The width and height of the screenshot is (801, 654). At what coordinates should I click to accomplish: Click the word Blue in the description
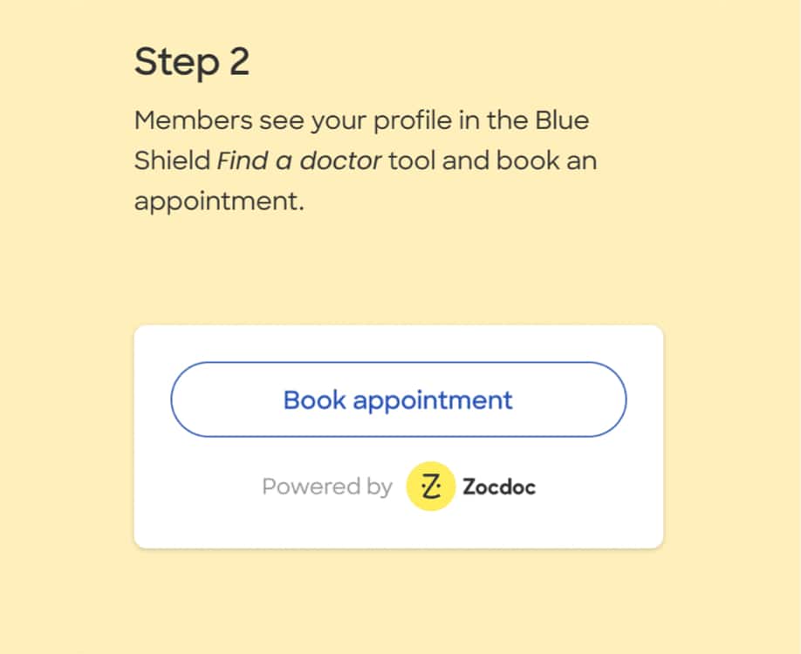[563, 120]
